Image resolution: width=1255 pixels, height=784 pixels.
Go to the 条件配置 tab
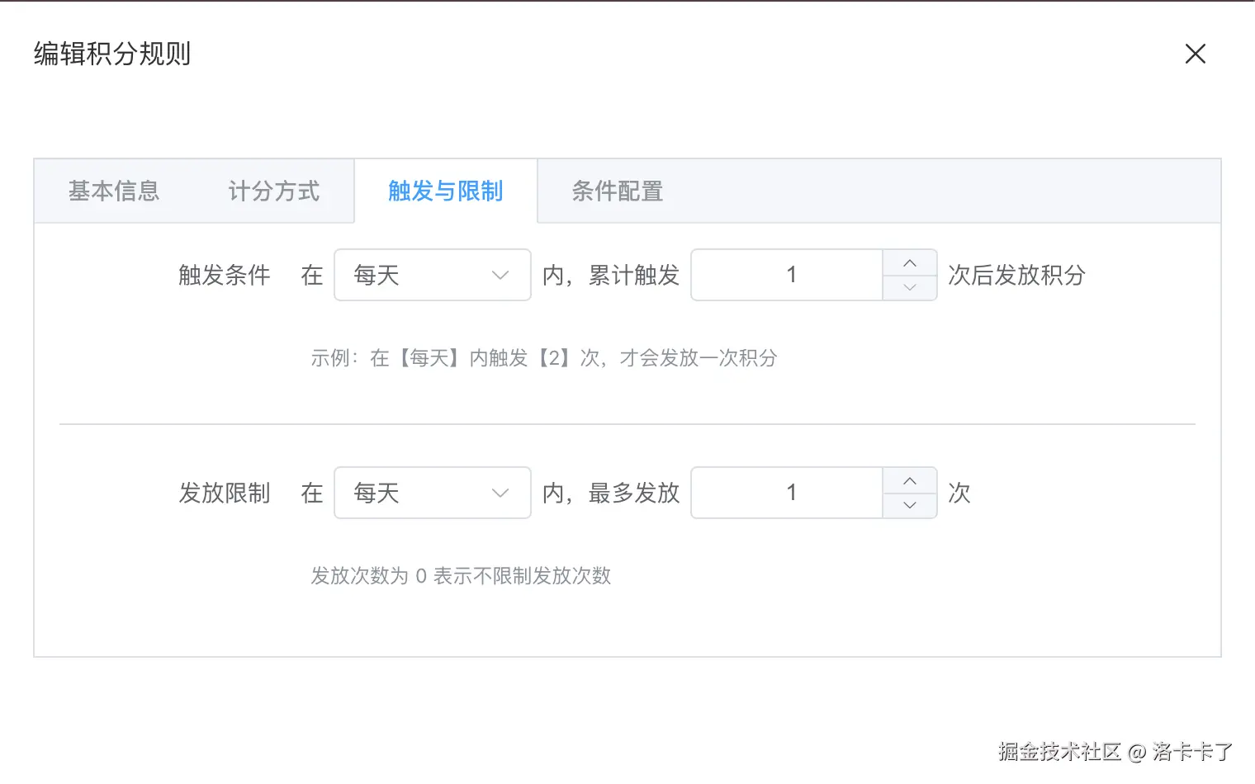tap(618, 191)
